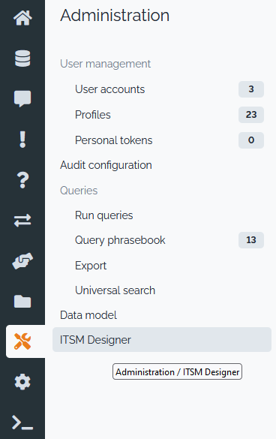The width and height of the screenshot is (276, 439).
Task: Open the speech bubble helpdesk icon
Action: click(x=22, y=99)
